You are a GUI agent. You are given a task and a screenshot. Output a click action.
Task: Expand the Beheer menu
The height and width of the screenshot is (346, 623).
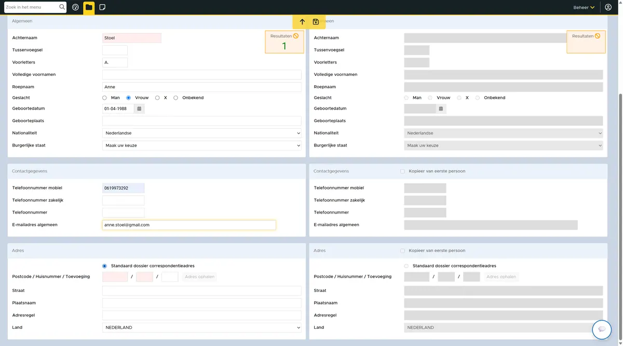coord(584,7)
